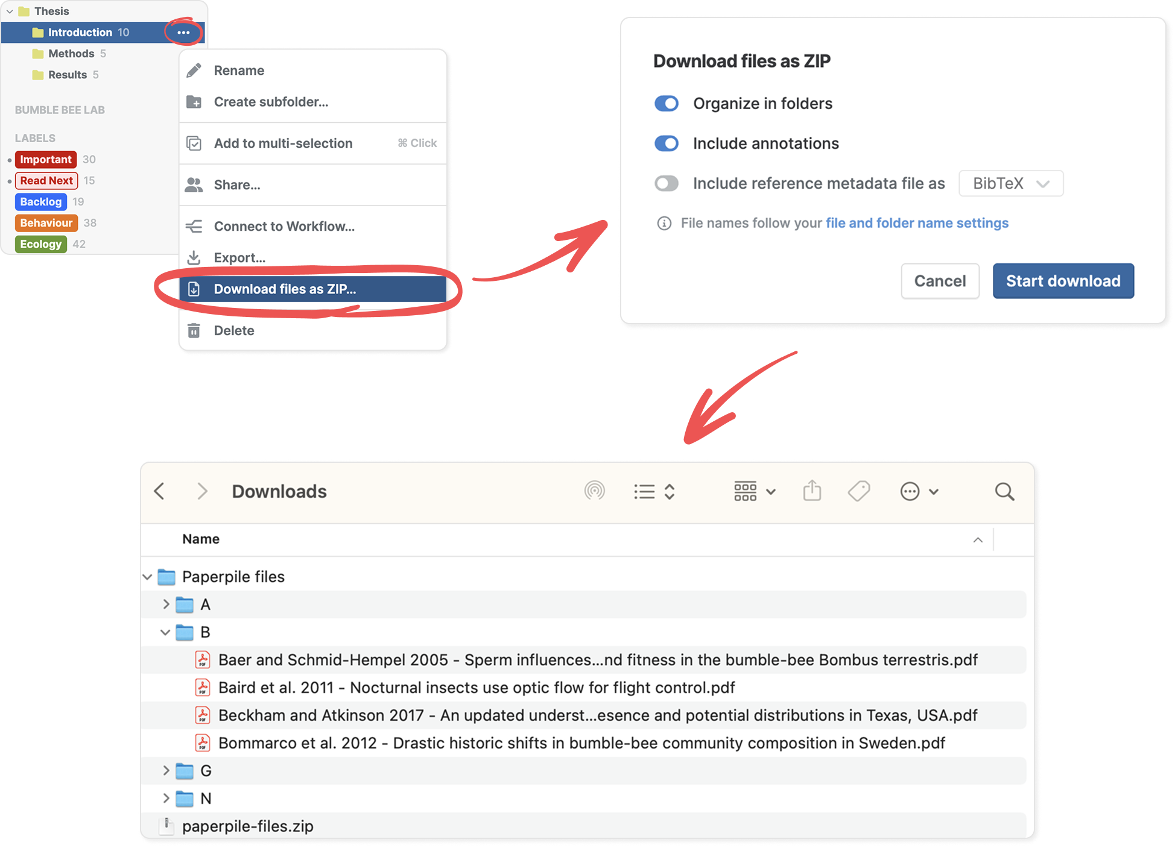This screenshot has width=1175, height=863.
Task: Click the AirDrop icon in Finder toolbar
Action: 594,491
